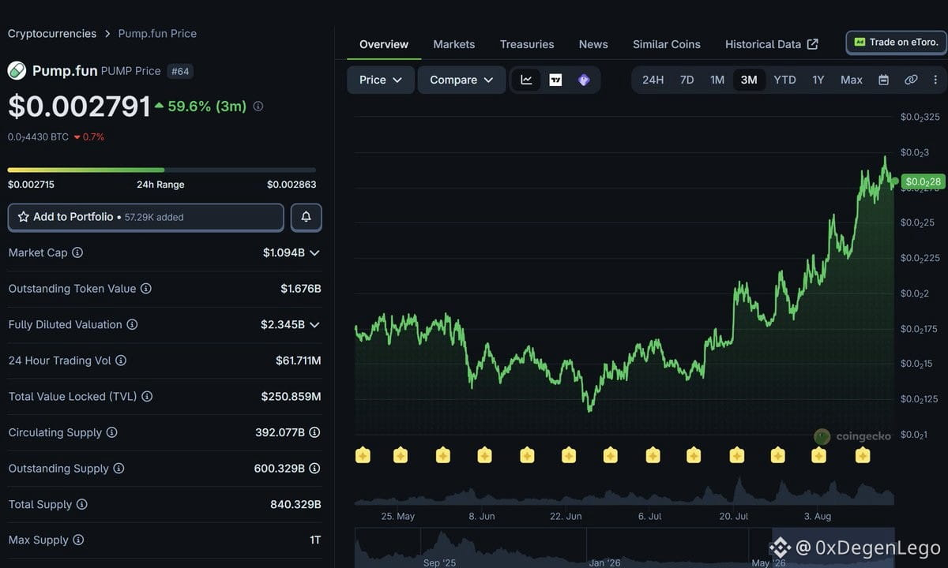This screenshot has height=568, width=948.
Task: Select the 1Y time range
Action: tap(818, 80)
